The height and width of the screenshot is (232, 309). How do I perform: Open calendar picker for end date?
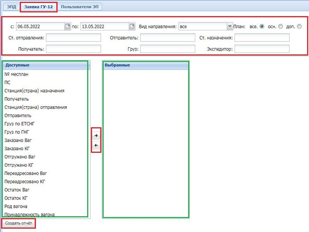(x=132, y=26)
